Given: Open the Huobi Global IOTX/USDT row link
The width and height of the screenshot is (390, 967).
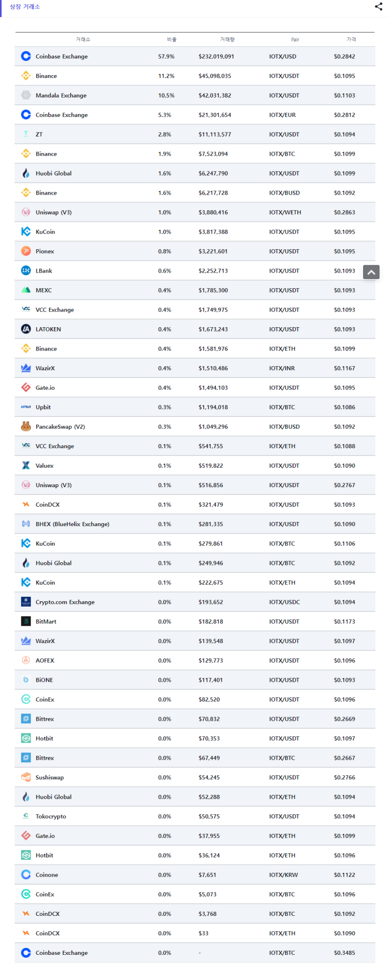Looking at the screenshot, I should point(54,173).
